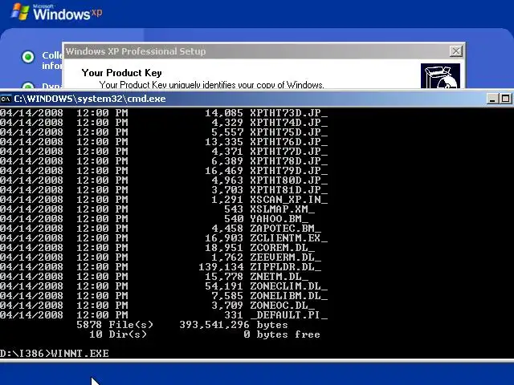This screenshot has width=514, height=385.
Task: Select the ZAPOTEC.BM_ file name
Action: [286, 229]
